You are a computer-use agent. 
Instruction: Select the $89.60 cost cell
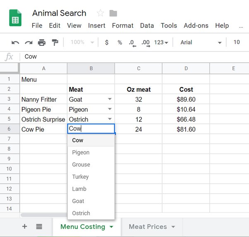[x=186, y=99]
